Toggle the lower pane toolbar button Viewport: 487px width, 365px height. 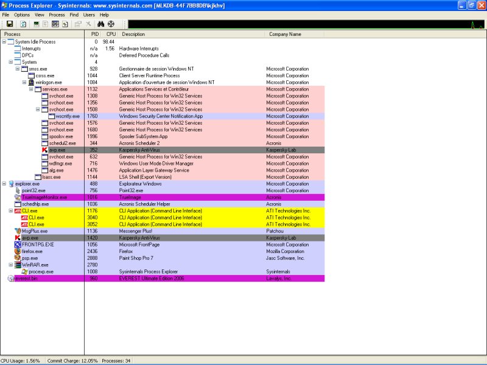point(55,24)
